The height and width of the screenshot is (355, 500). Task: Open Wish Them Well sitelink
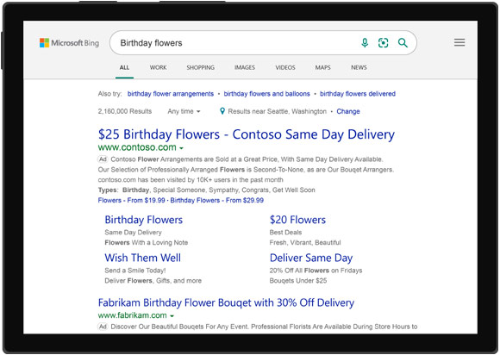[143, 258]
